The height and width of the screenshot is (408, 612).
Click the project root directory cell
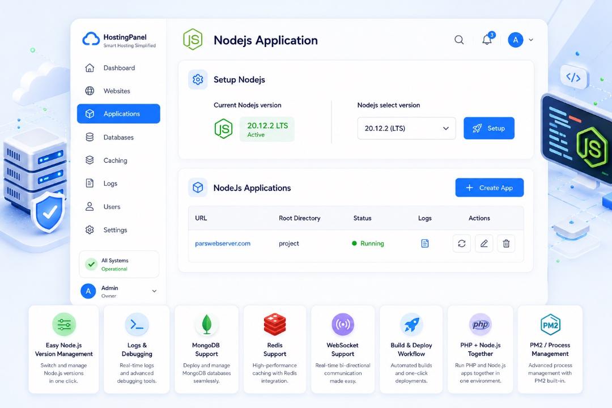[x=289, y=244]
